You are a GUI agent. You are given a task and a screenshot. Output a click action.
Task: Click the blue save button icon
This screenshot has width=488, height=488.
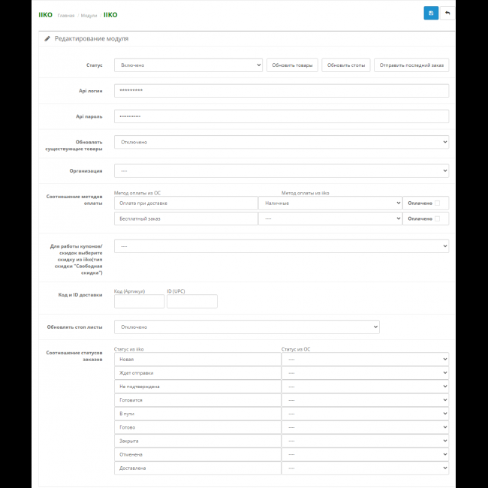click(x=431, y=14)
